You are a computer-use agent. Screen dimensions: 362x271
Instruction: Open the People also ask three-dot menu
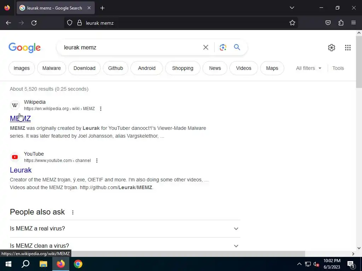coord(73,212)
